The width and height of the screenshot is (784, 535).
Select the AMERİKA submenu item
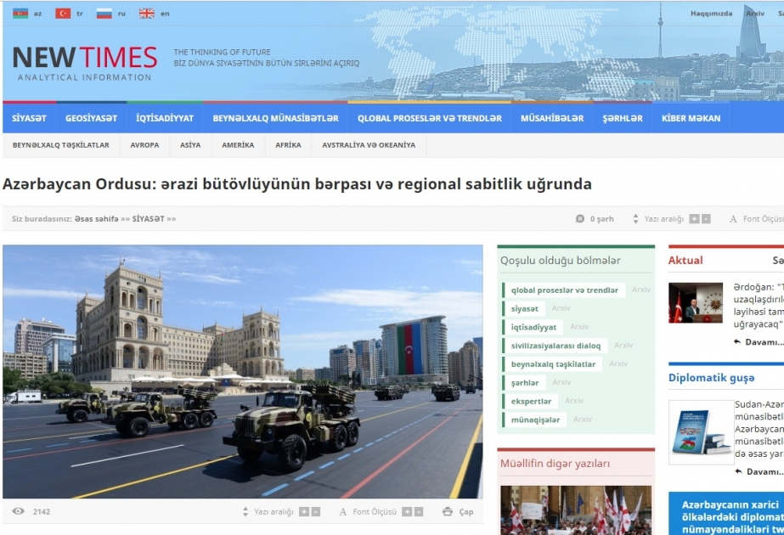coord(238,145)
